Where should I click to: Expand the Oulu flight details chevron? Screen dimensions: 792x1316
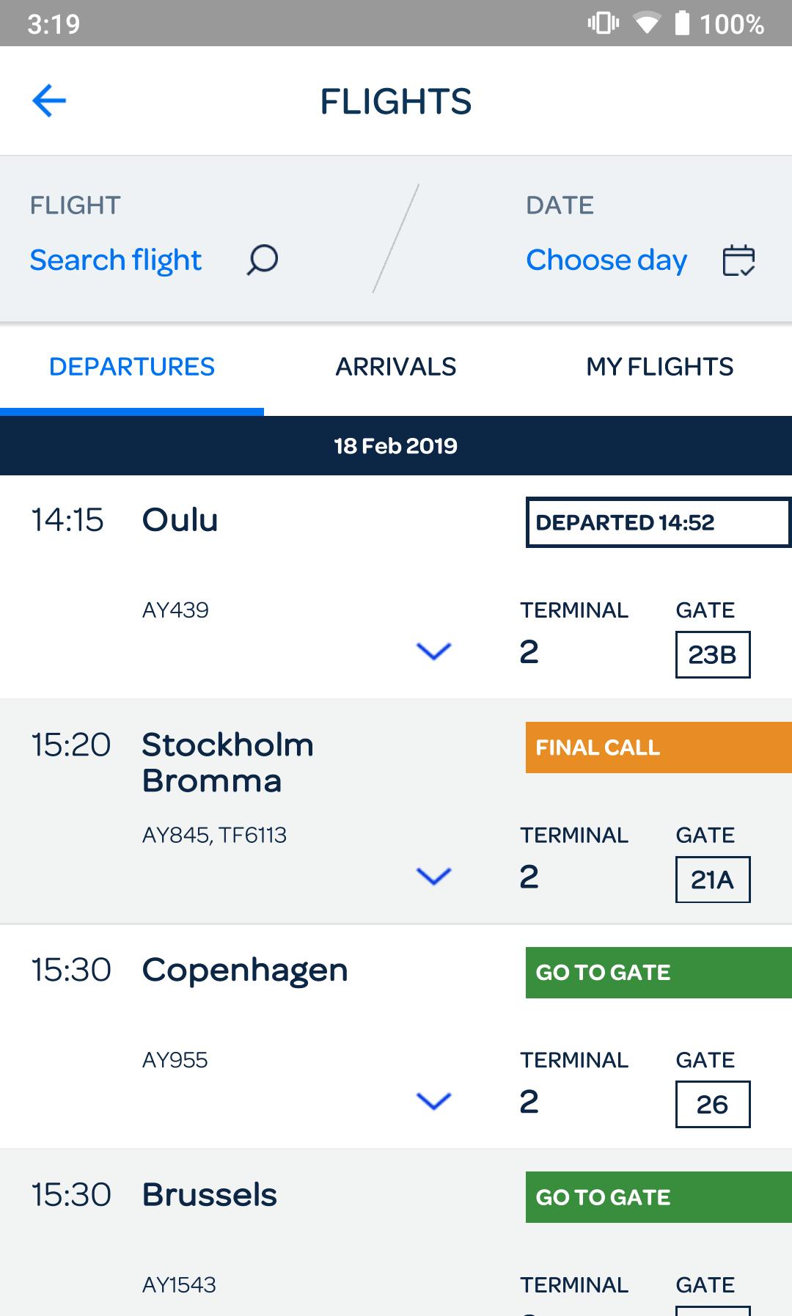coord(433,651)
